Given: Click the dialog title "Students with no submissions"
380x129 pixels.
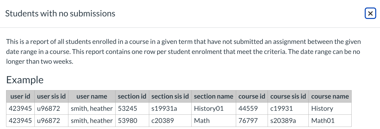Looking at the screenshot, I should tap(60, 13).
